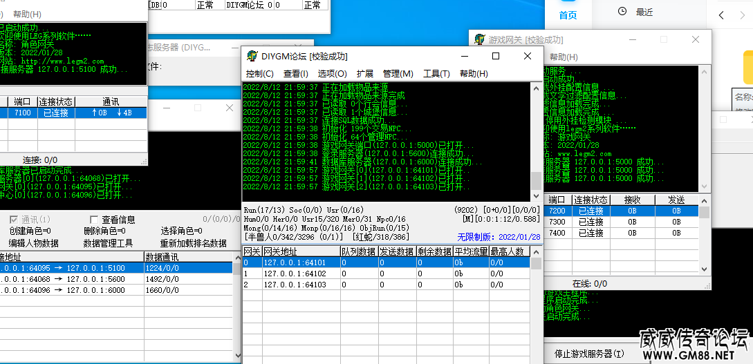753x364 pixels.
Task: Click 停止游戏服务器(I) button
Action: point(588,354)
